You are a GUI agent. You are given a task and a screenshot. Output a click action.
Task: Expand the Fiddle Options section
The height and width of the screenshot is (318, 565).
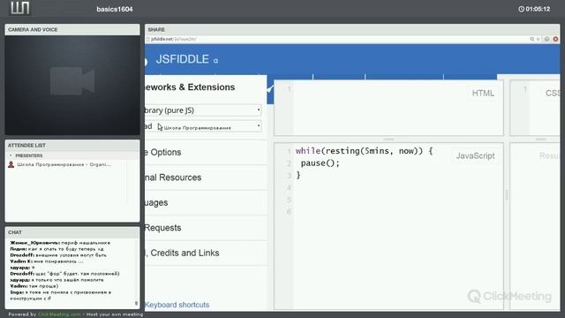[206, 152]
